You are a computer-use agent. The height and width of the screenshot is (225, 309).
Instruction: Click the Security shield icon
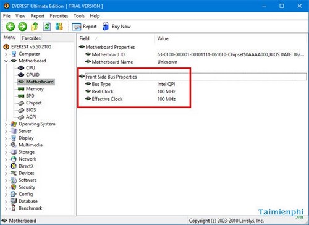14,187
